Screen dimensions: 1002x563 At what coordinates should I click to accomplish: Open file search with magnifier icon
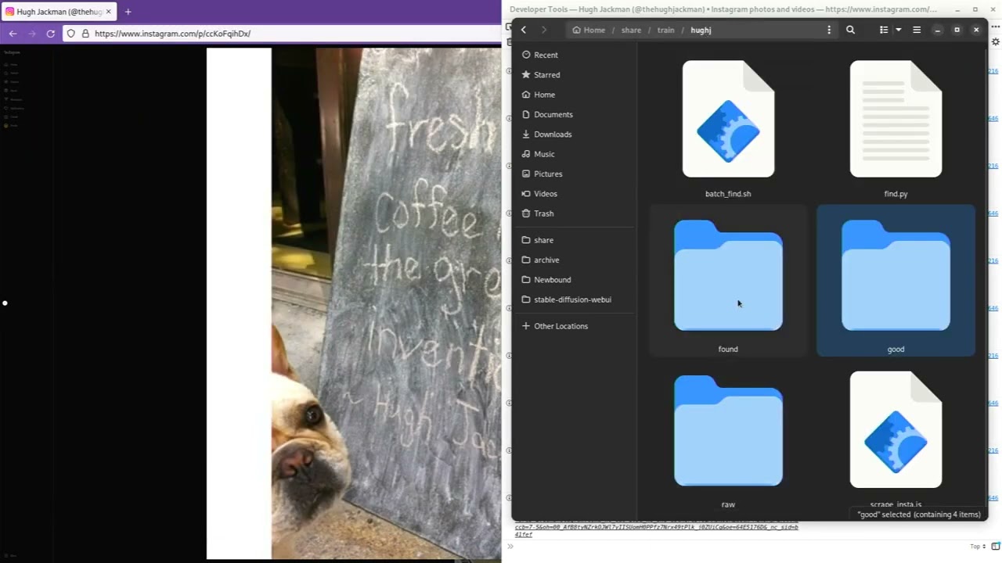850,30
